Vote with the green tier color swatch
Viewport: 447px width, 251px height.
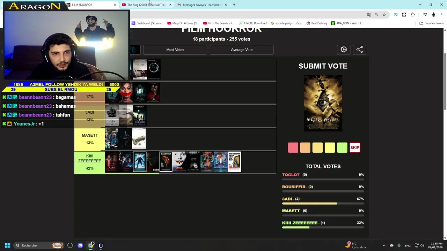pos(342,147)
